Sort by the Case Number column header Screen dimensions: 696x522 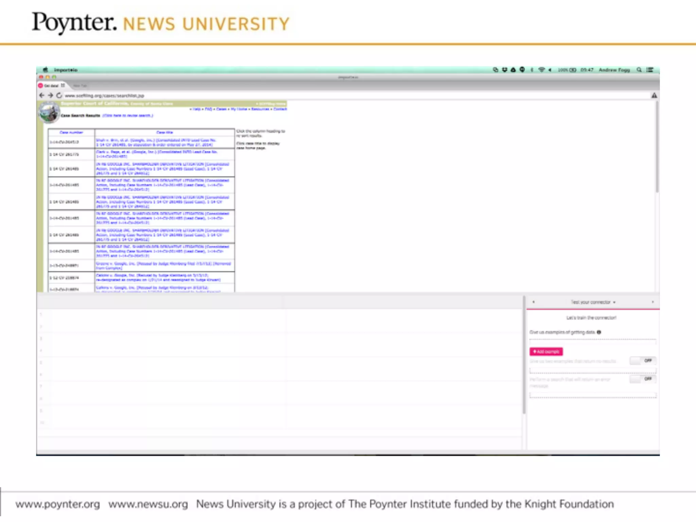click(x=71, y=133)
